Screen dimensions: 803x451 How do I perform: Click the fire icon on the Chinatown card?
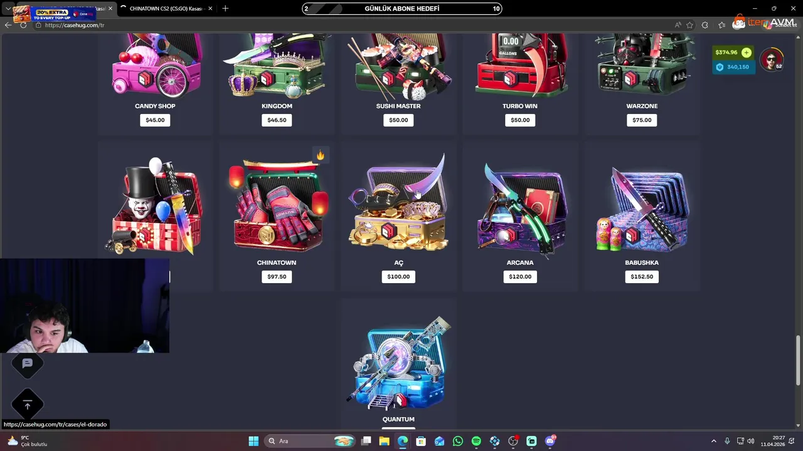coord(320,155)
